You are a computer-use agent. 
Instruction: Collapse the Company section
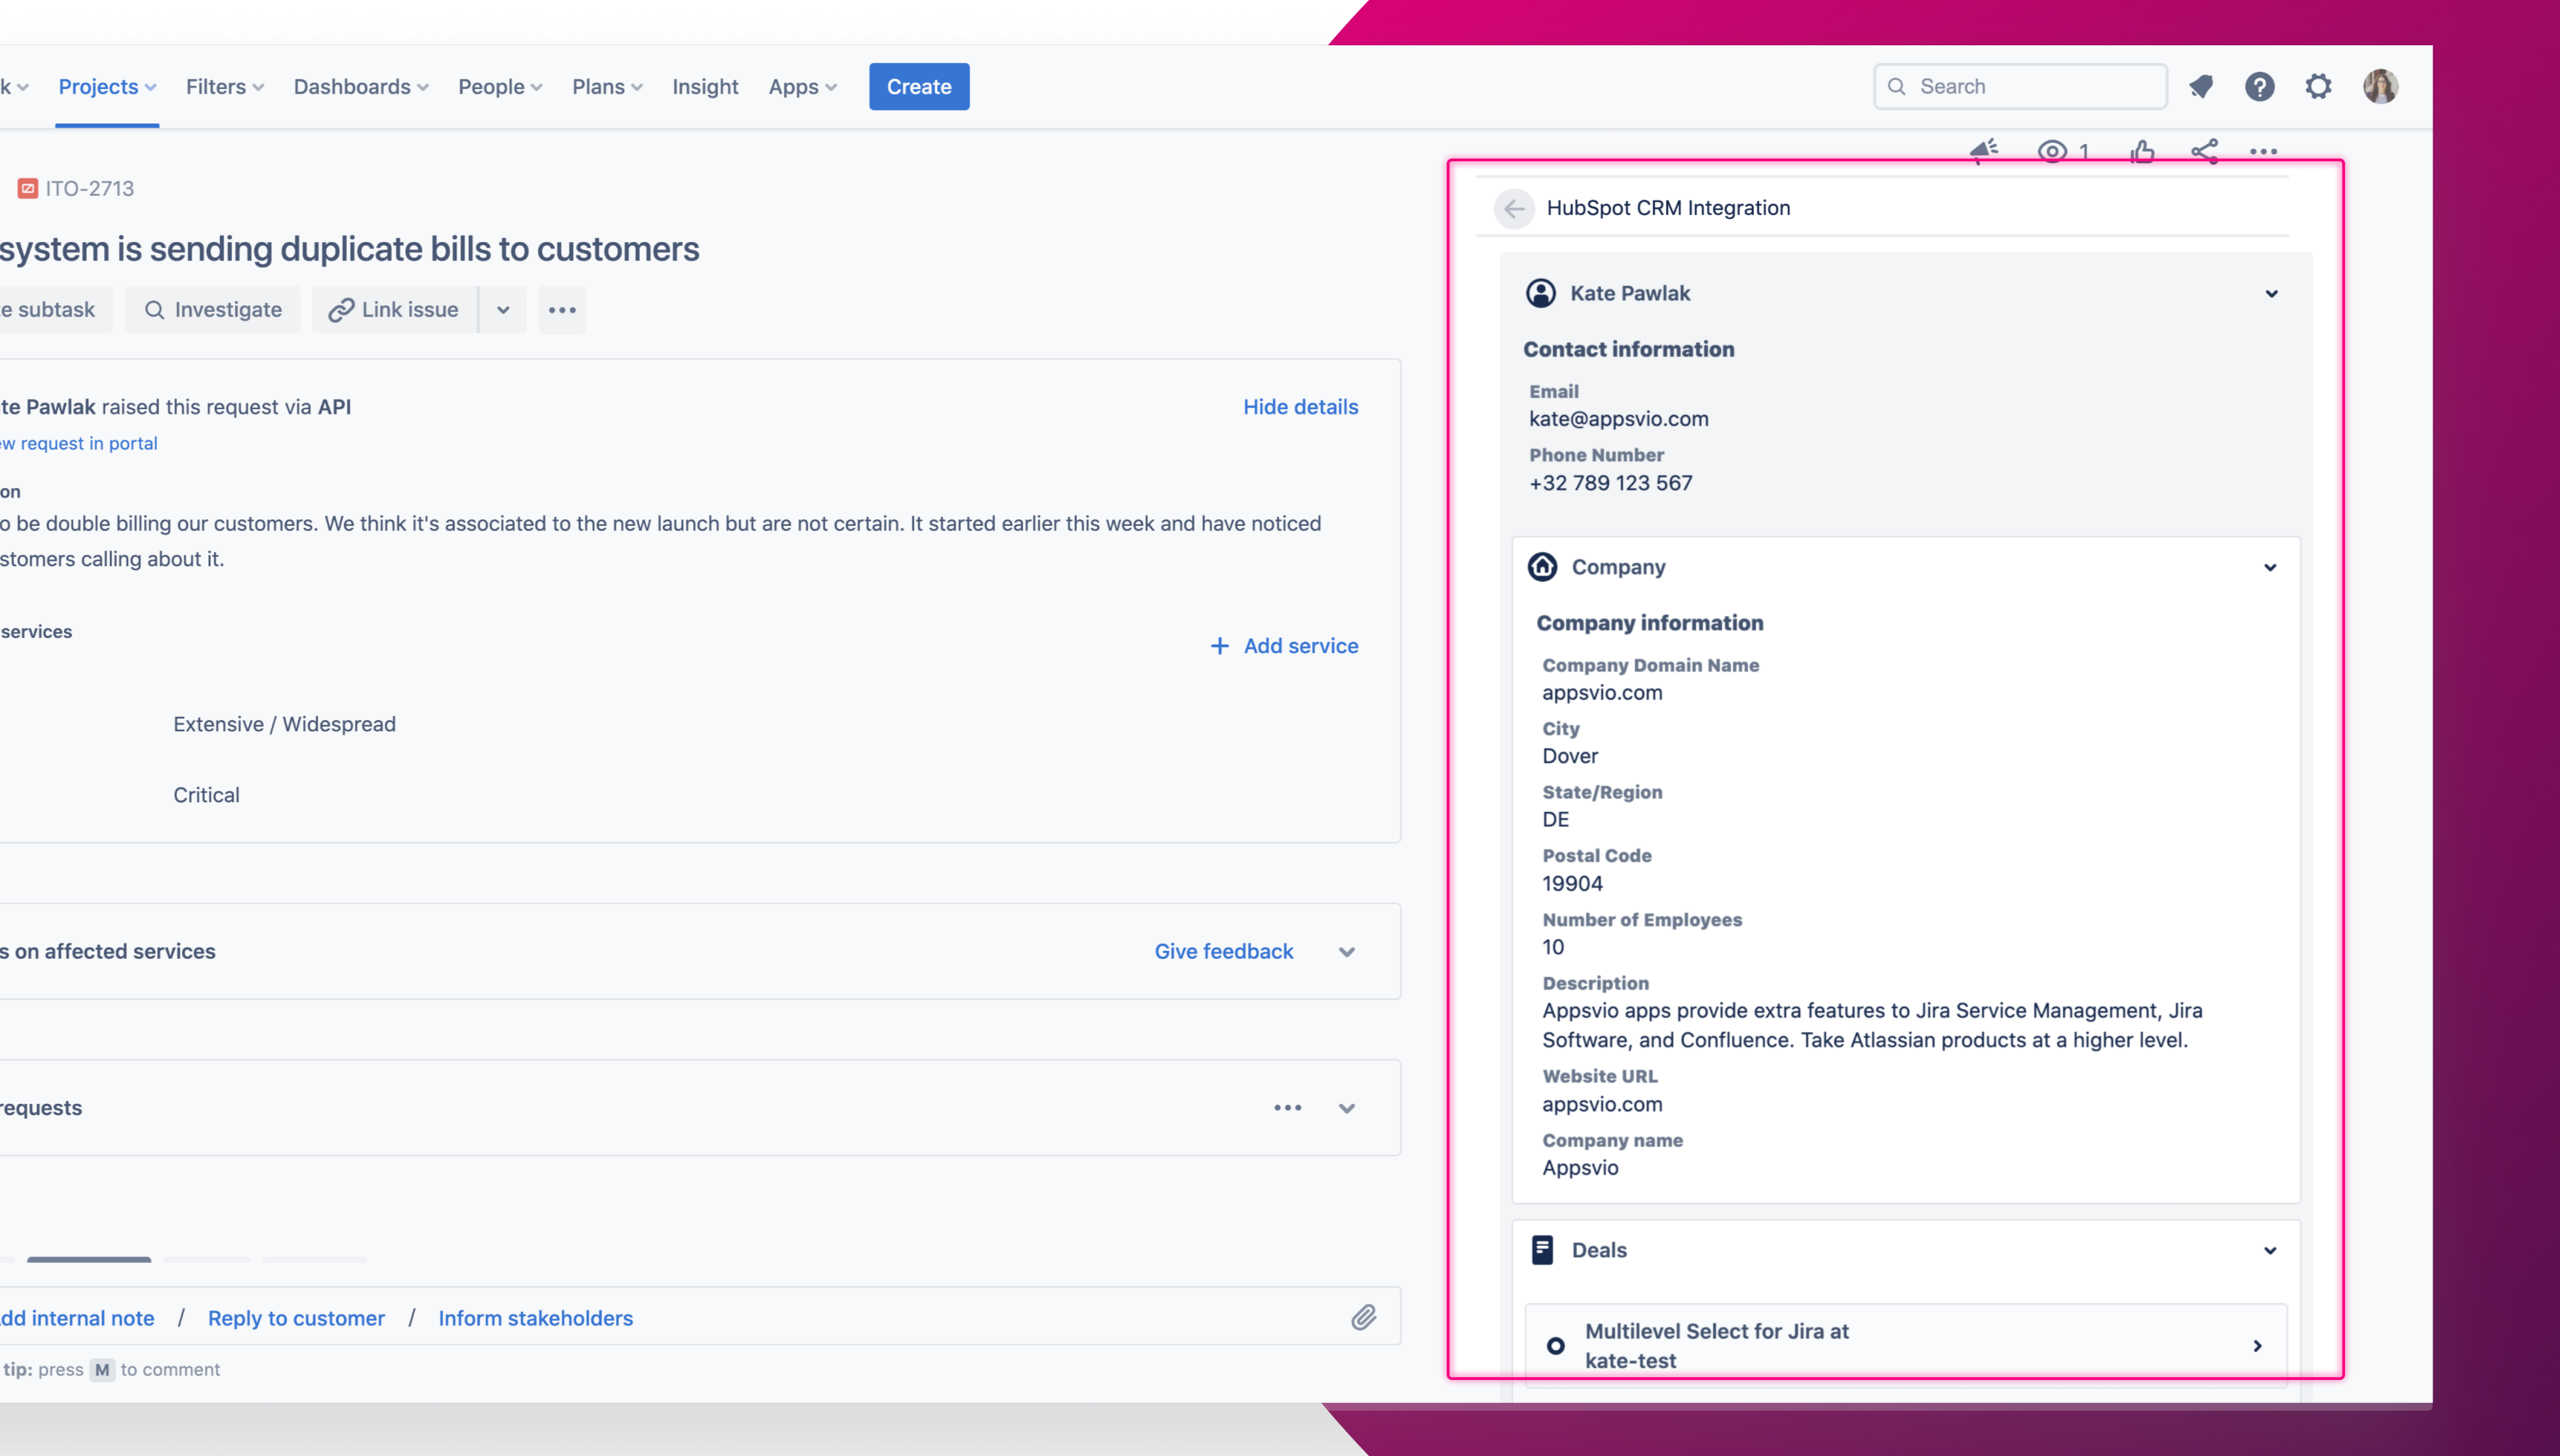pos(2269,567)
